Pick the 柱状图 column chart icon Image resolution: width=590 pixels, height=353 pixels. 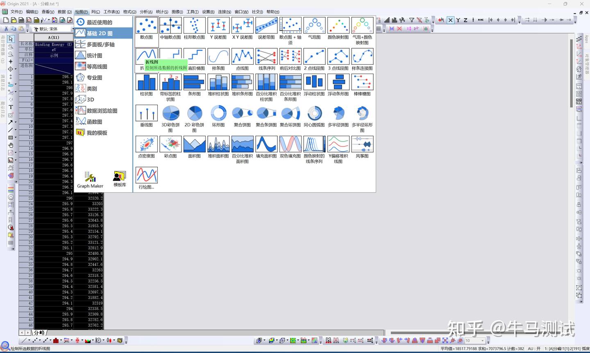[x=146, y=82]
